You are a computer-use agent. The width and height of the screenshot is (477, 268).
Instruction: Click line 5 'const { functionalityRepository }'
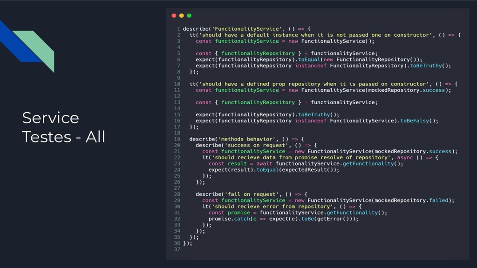point(248,53)
